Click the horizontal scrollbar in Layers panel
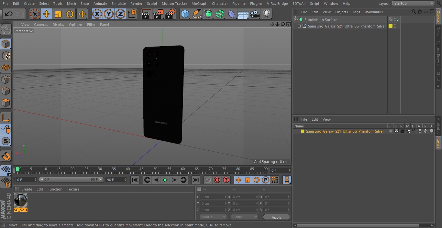Viewport: 442px width, 228px height. tap(358, 225)
